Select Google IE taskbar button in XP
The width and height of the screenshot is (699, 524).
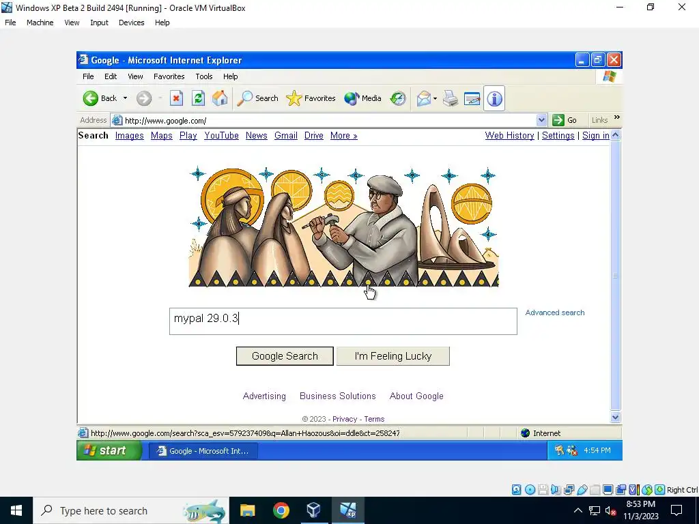tap(203, 451)
